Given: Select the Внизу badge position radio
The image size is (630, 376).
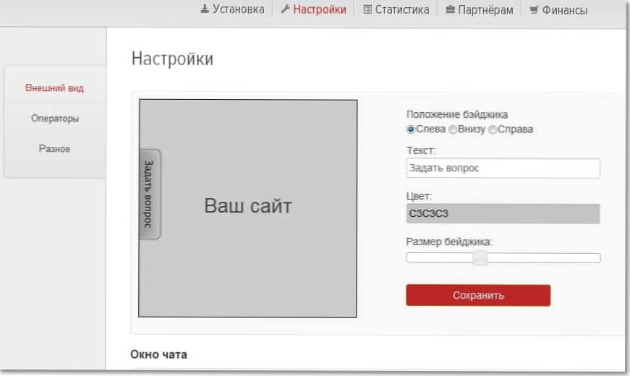Looking at the screenshot, I should (x=453, y=129).
